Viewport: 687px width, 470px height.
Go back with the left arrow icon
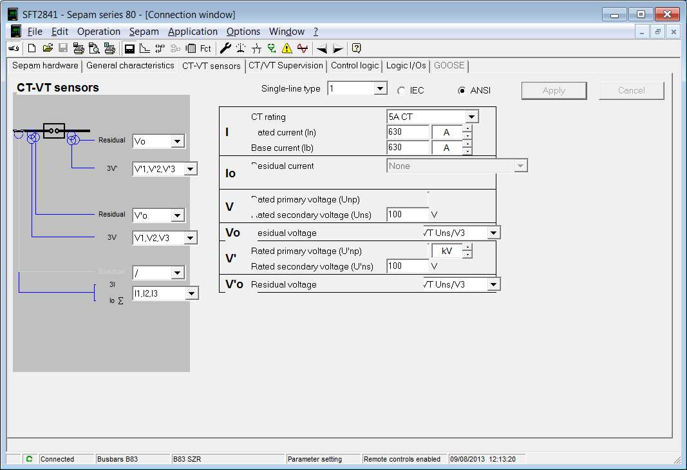pyautogui.click(x=322, y=49)
